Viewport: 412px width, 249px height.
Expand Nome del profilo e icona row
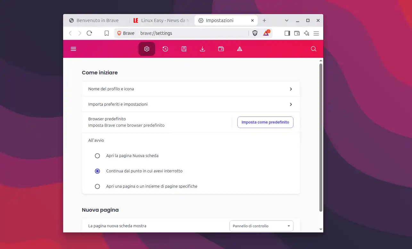(x=191, y=89)
